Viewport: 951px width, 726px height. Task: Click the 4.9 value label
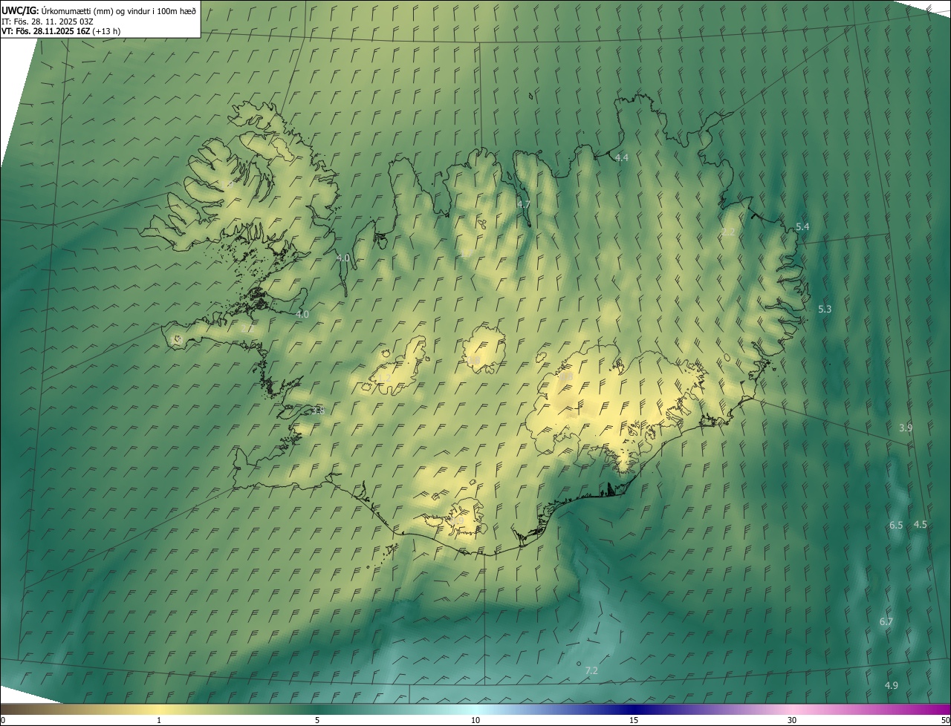tap(892, 685)
